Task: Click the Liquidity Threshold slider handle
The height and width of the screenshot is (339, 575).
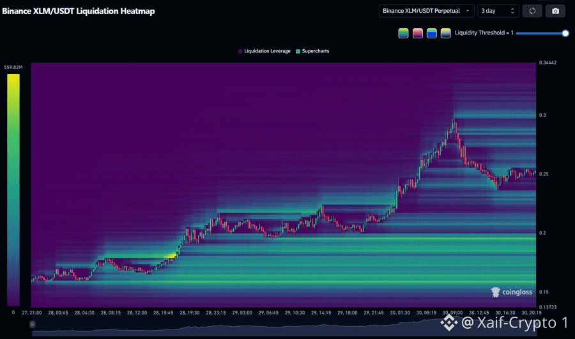Action: [565, 33]
